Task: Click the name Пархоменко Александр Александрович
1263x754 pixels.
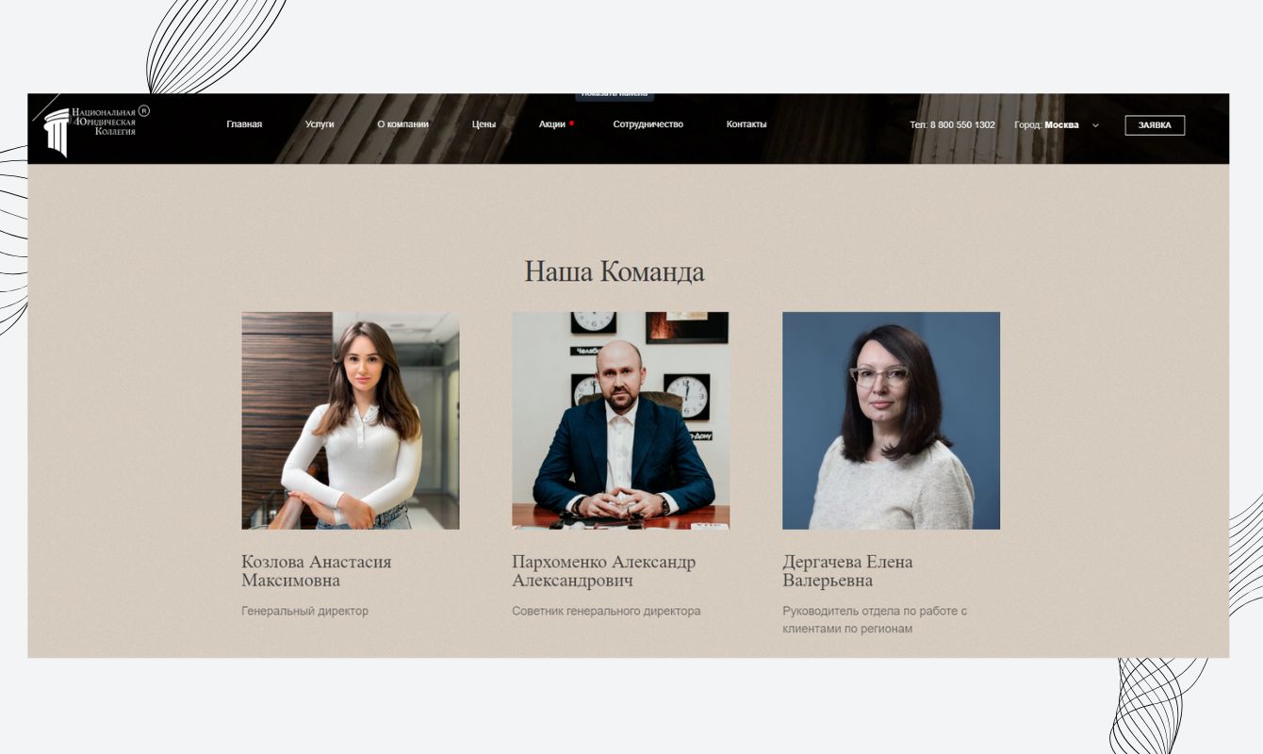Action: click(603, 571)
